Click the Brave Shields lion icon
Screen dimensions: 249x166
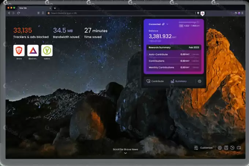[198, 13]
